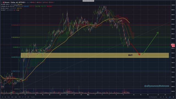Image resolution: width=176 pixels, height=99 pixels.
Task: Select the 3M time range
Action: pos(12,97)
